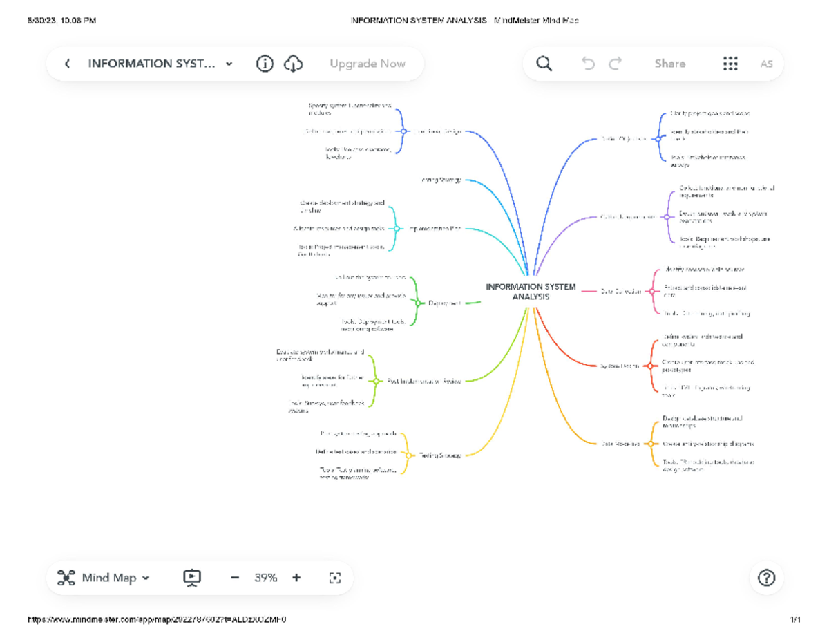Viewport: 829px width, 640px height.
Task: Undo the last action
Action: point(588,64)
